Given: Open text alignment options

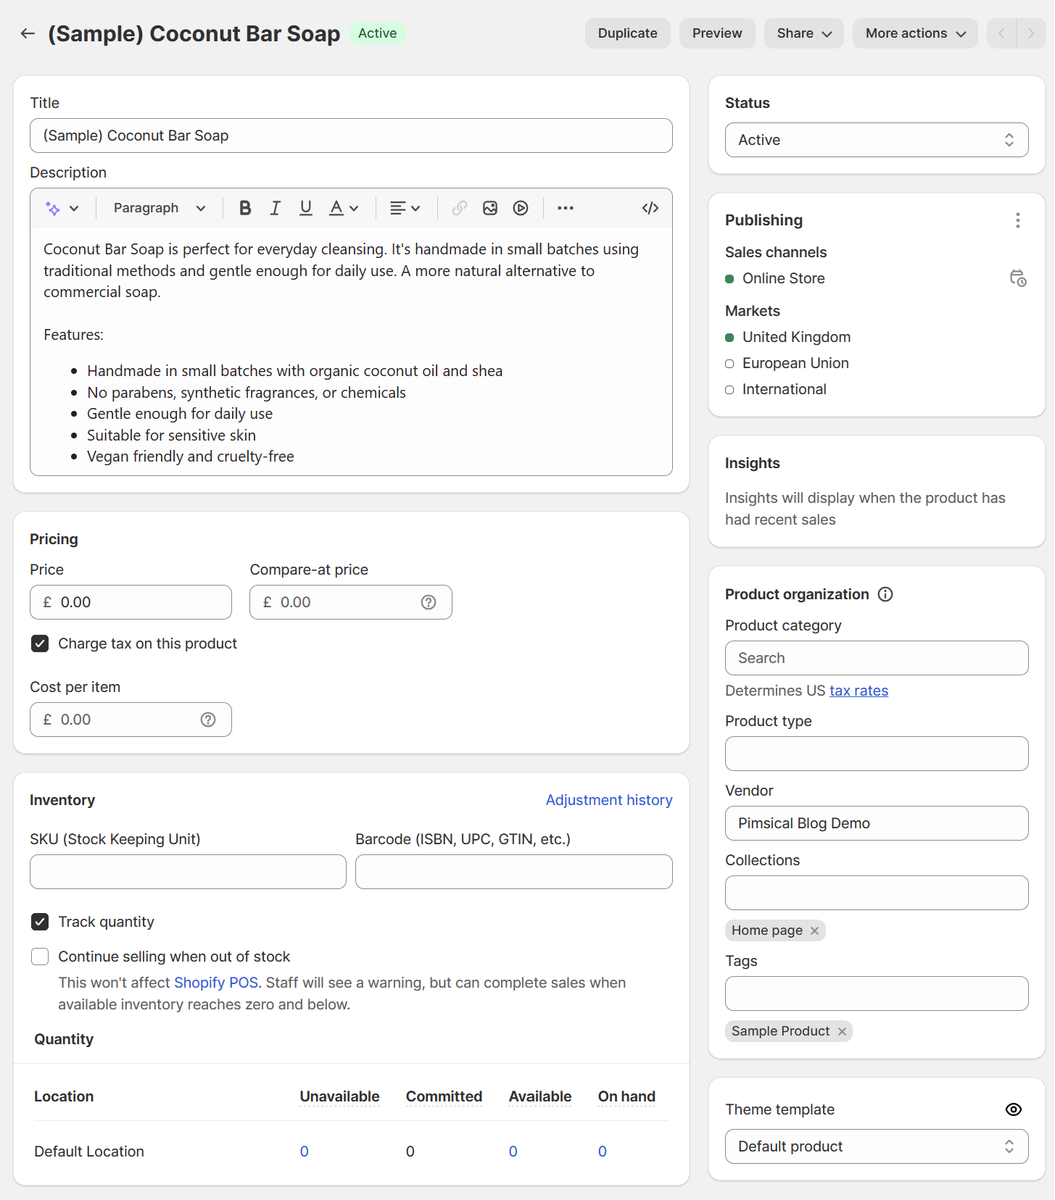Looking at the screenshot, I should pyautogui.click(x=405, y=209).
